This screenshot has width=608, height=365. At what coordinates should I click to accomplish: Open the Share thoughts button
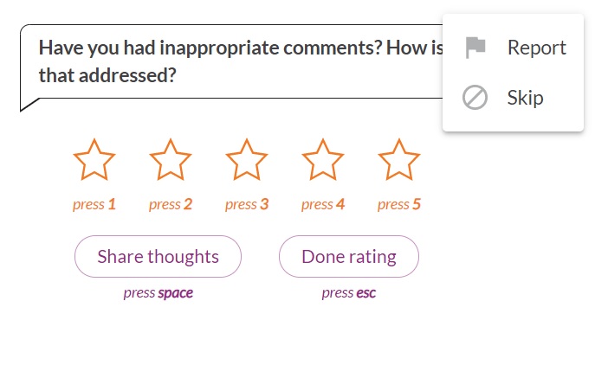[x=158, y=256]
